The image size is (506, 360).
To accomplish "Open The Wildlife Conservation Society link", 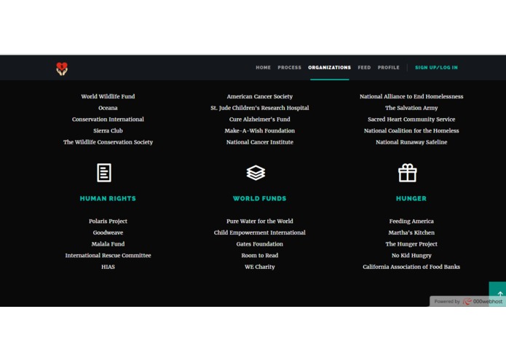I will click(108, 142).
